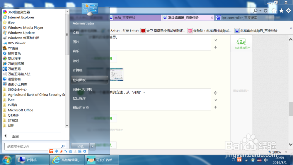
Task: Click the programs list scroll-down arrow
Action: tap(67, 126)
